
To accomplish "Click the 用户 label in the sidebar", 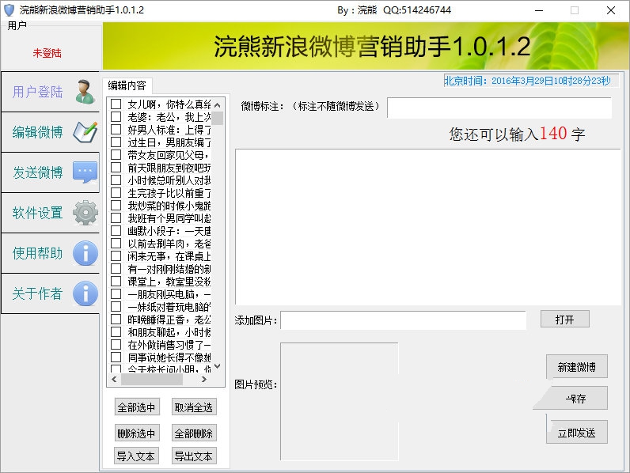I will [x=17, y=25].
